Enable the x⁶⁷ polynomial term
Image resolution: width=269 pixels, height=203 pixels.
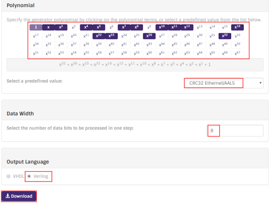tap(237, 53)
